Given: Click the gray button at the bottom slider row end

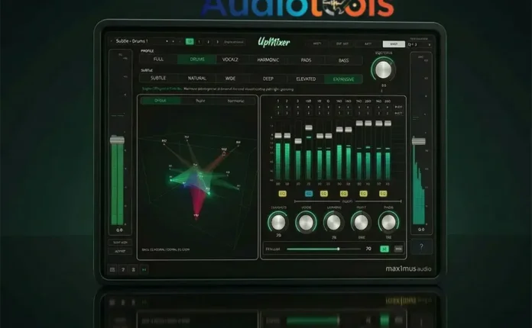Looking at the screenshot, I should (398, 249).
